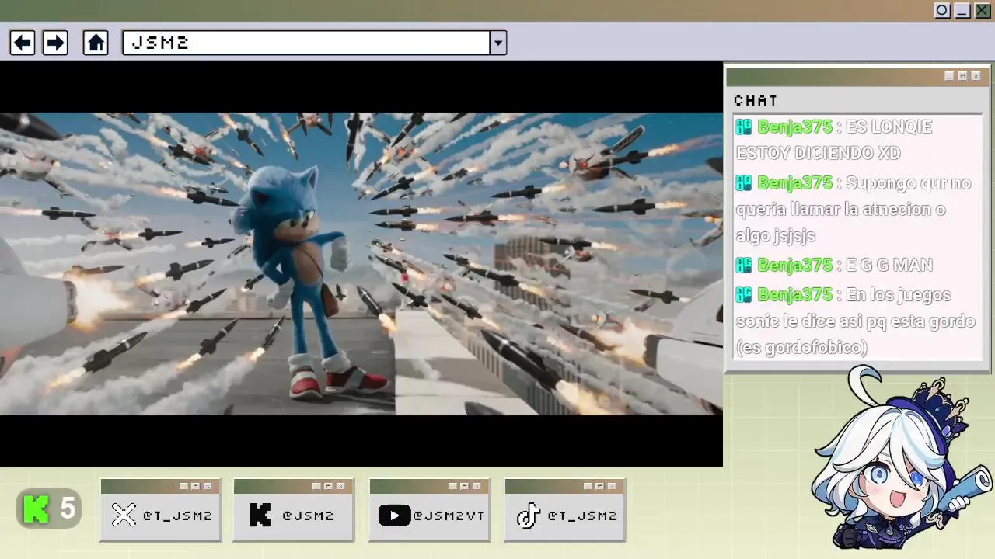Click the 'E G G MAN' chat message text
This screenshot has width=995, height=559.
pyautogui.click(x=889, y=266)
